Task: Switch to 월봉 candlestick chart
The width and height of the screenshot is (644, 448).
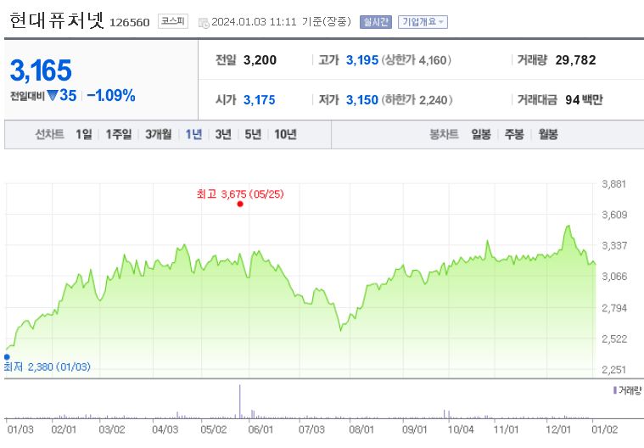Action: [548, 134]
